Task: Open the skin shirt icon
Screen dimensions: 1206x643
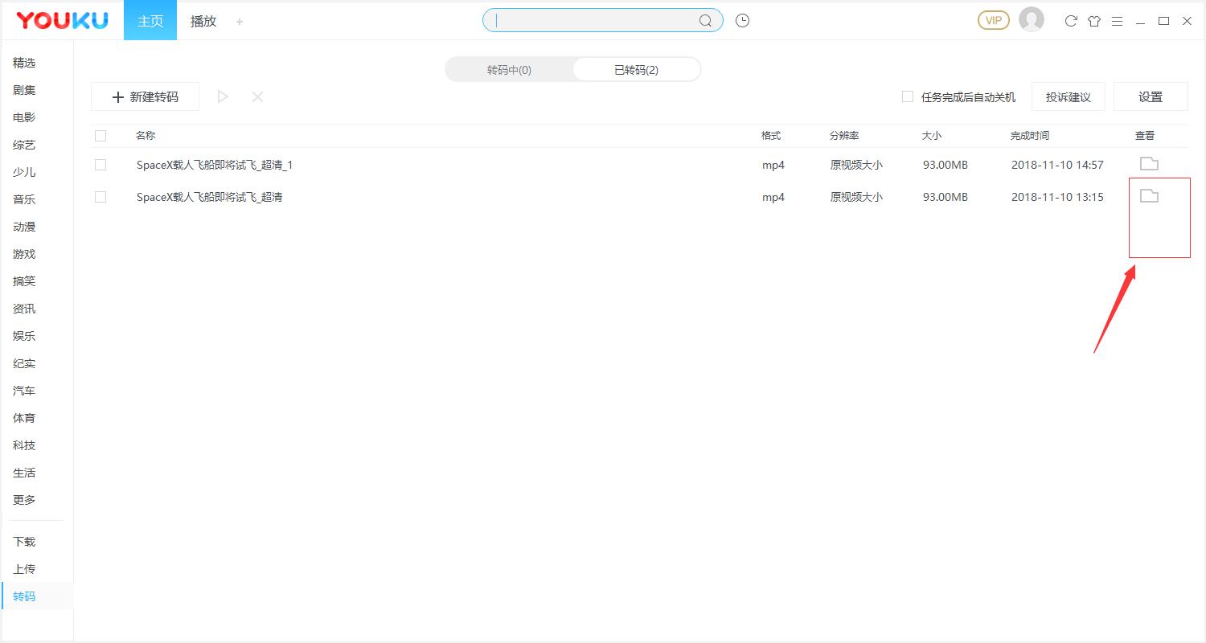Action: coord(1093,21)
